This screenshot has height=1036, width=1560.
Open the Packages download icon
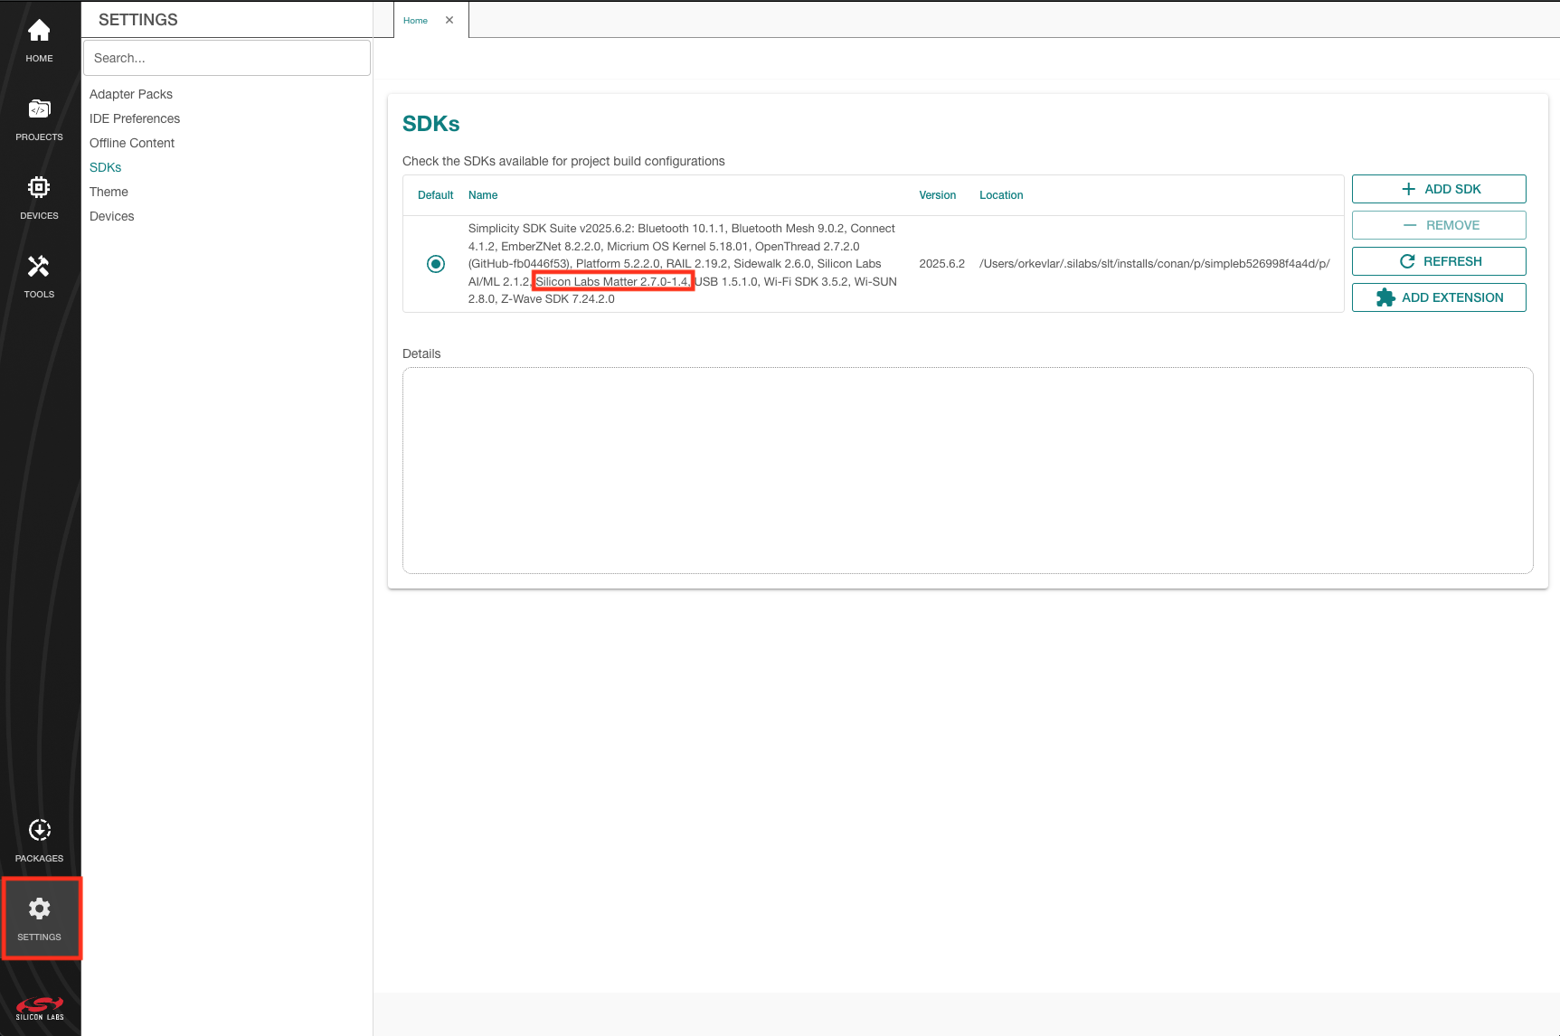39,831
